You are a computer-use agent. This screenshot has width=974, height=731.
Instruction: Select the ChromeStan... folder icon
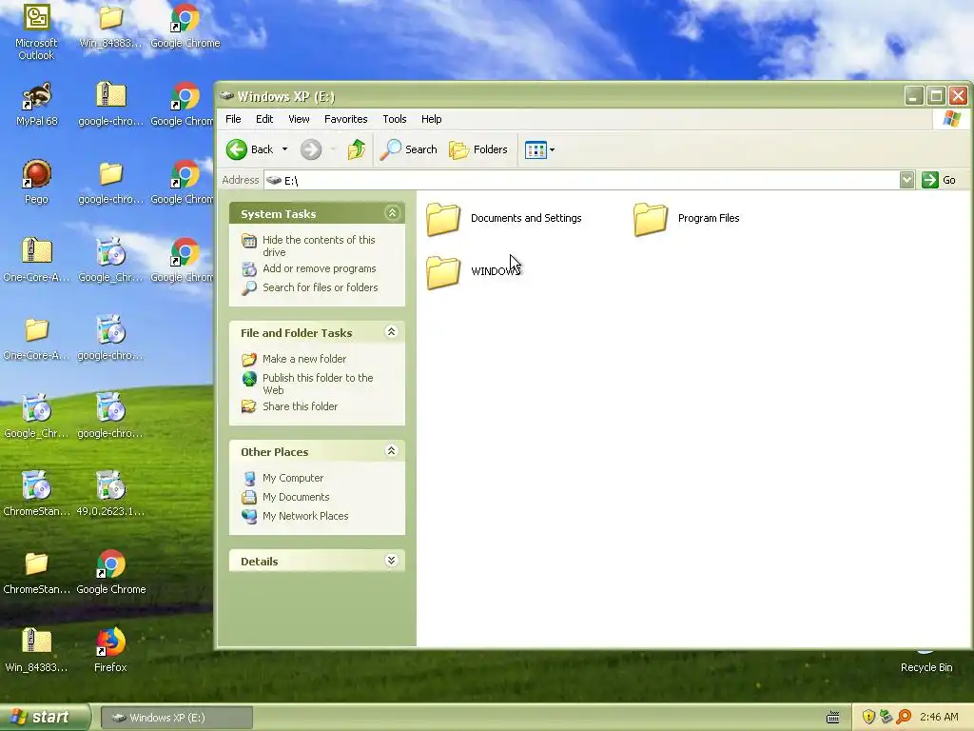pos(37,572)
